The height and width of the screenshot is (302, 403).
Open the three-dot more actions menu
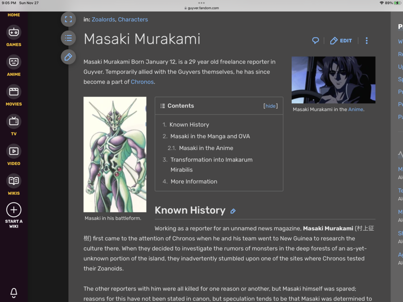point(367,41)
